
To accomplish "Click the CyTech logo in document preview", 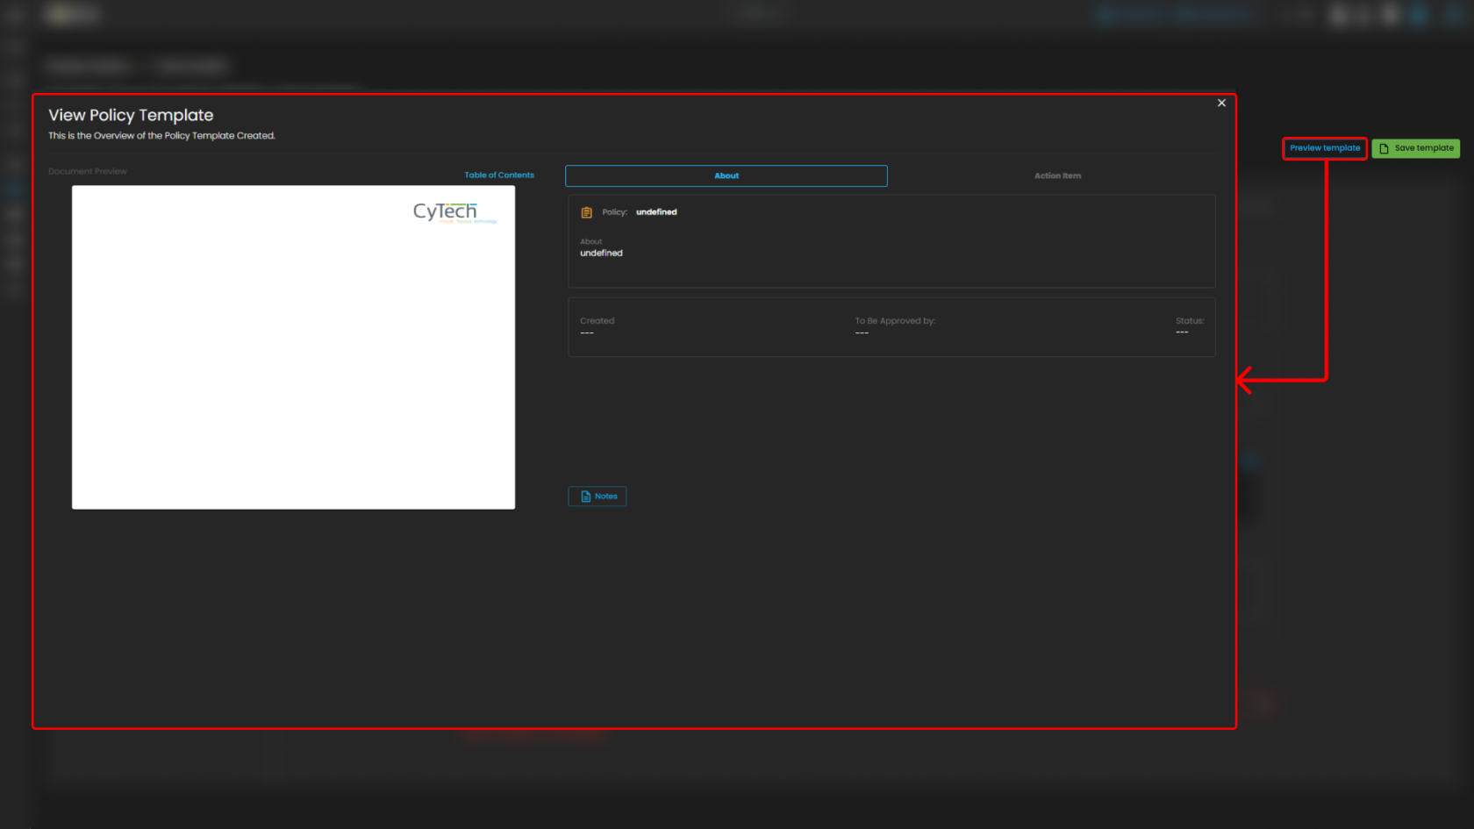I will click(446, 211).
